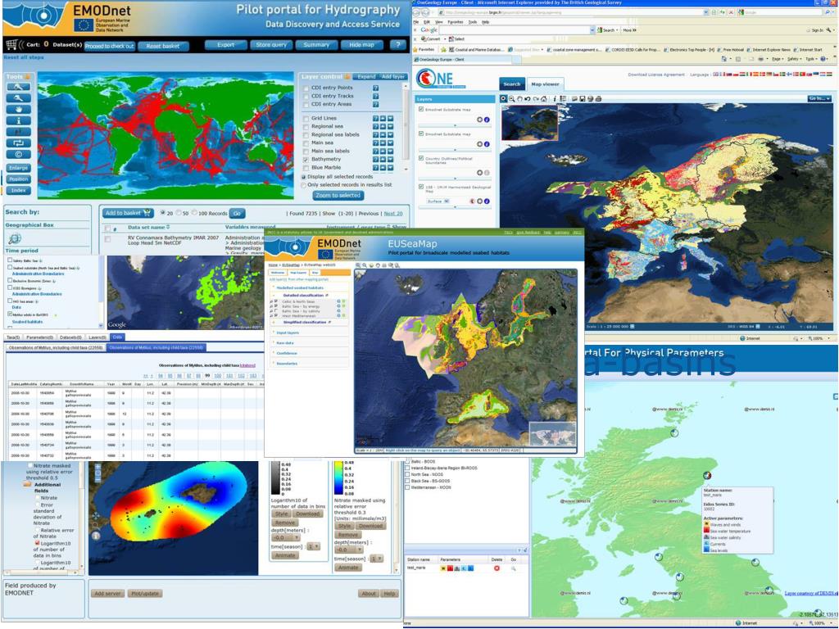Open the Surface dropdown in OneGeology layers
The image size is (839, 629).
point(438,201)
